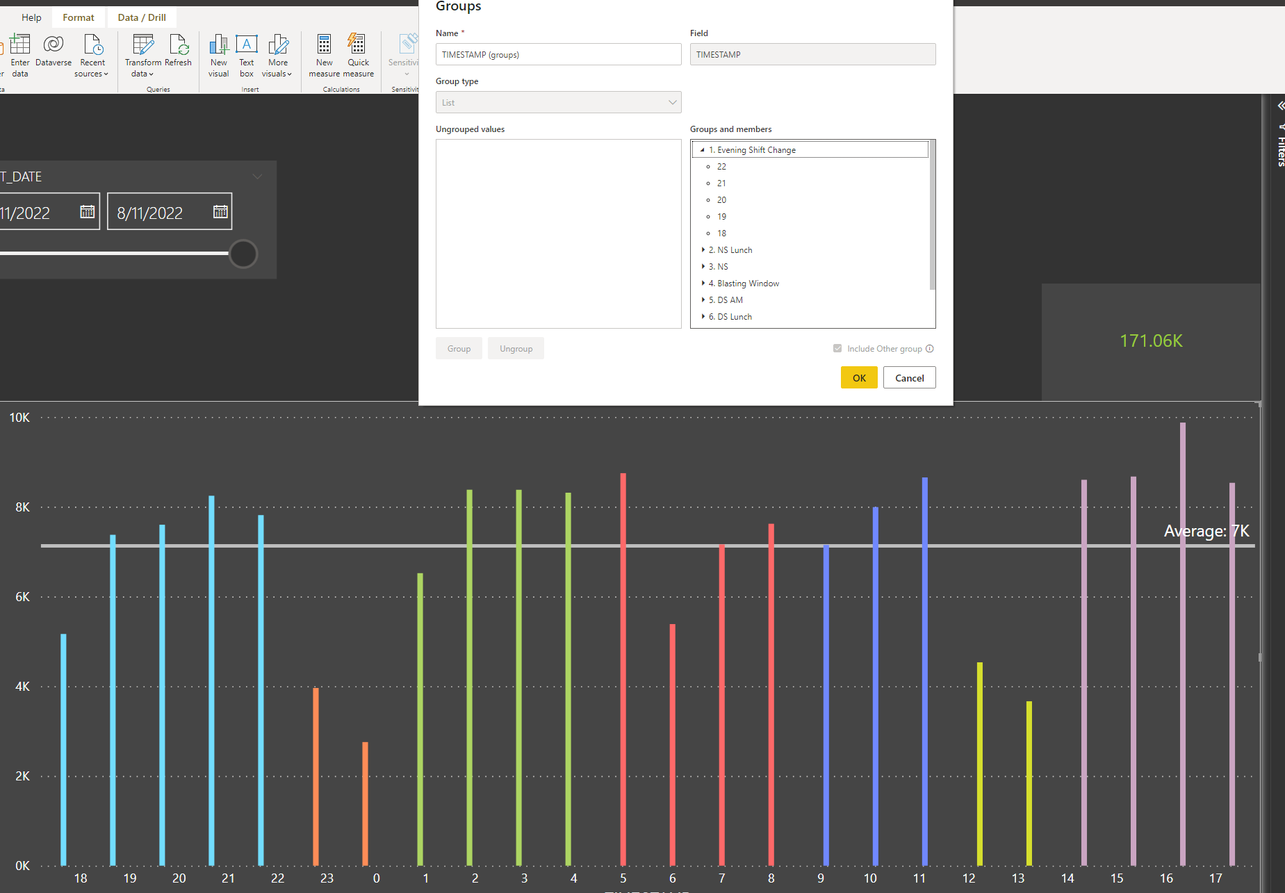The width and height of the screenshot is (1285, 893).
Task: Click the Group button
Action: pos(459,348)
